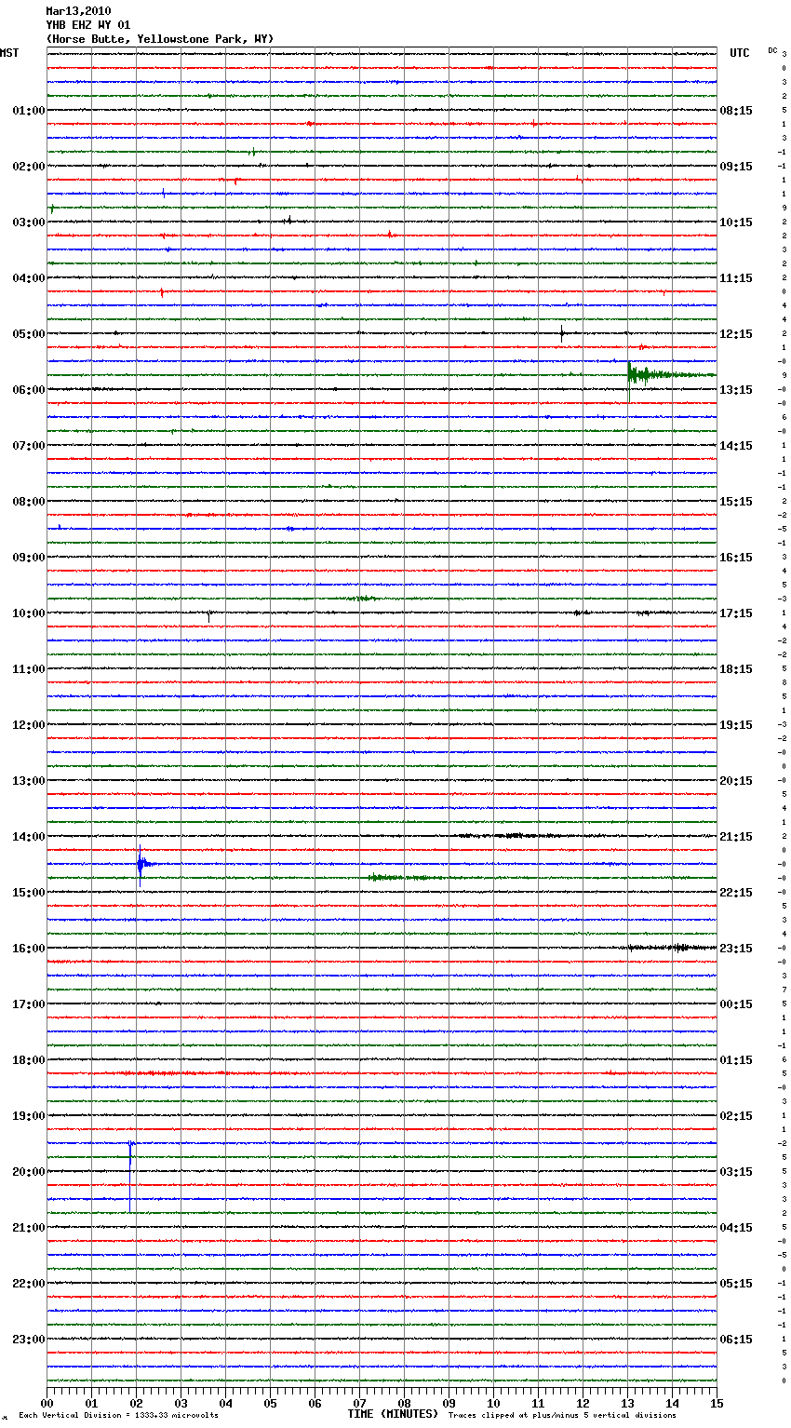The height and width of the screenshot is (1428, 791).
Task: Click the '21:15' UTC time label
Action: (736, 837)
